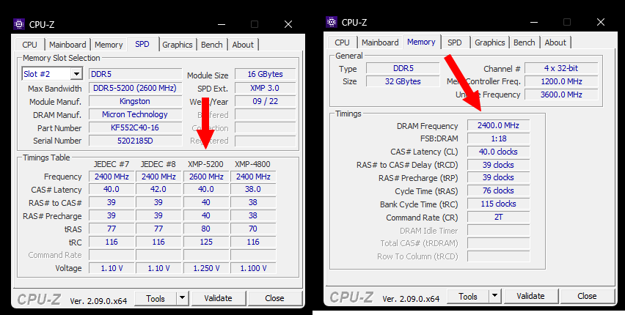This screenshot has height=315, width=625.
Task: Click the XMP-4800 column header
Action: (252, 164)
